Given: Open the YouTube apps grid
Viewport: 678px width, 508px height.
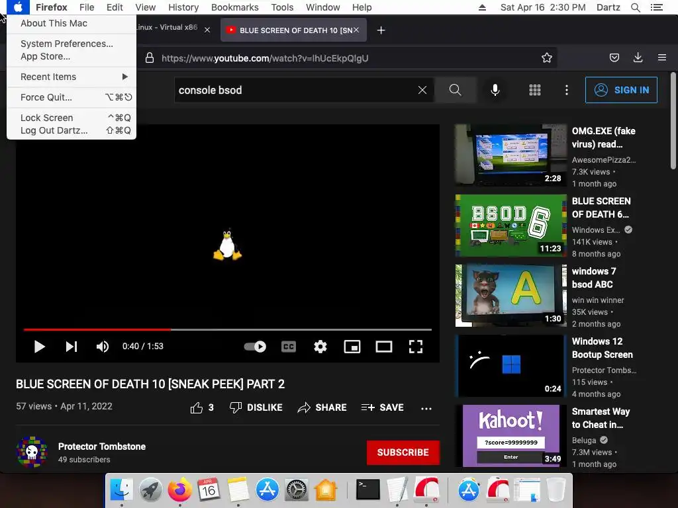Looking at the screenshot, I should click(535, 90).
